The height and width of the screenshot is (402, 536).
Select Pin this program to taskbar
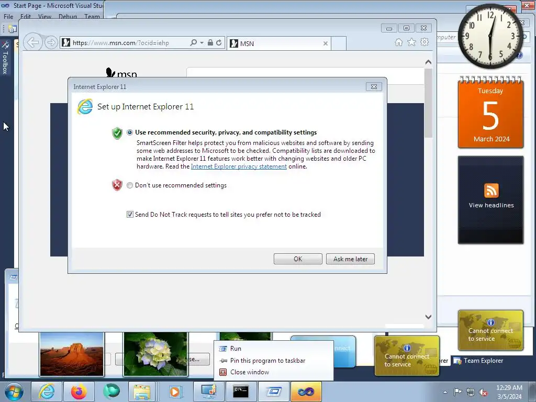(x=273, y=360)
